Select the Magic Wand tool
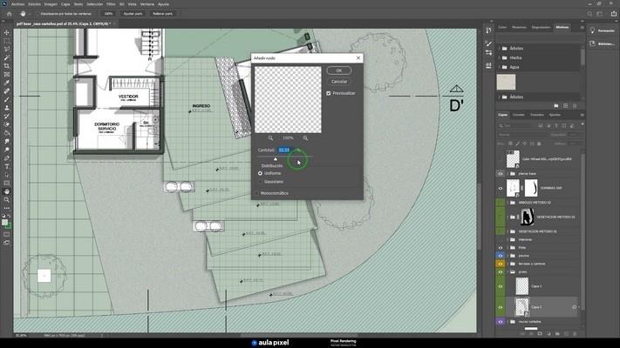 point(7,57)
